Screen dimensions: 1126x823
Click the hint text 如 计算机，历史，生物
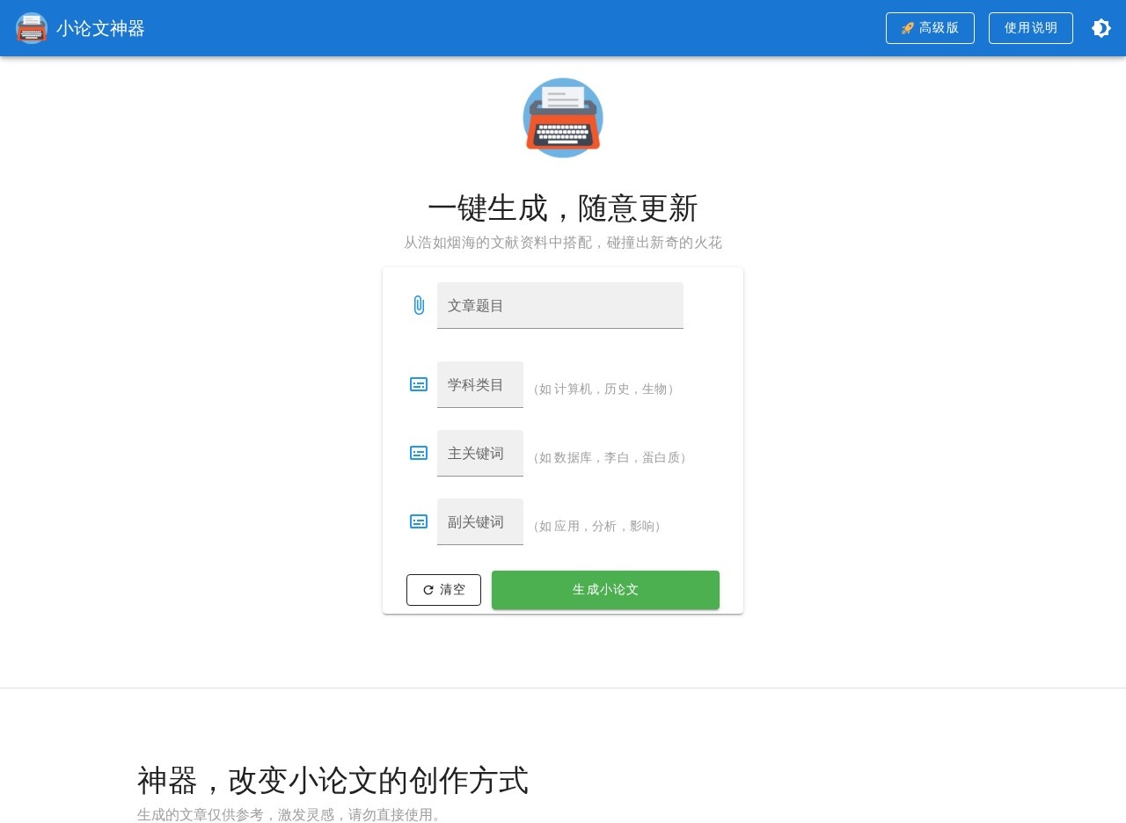(x=603, y=389)
